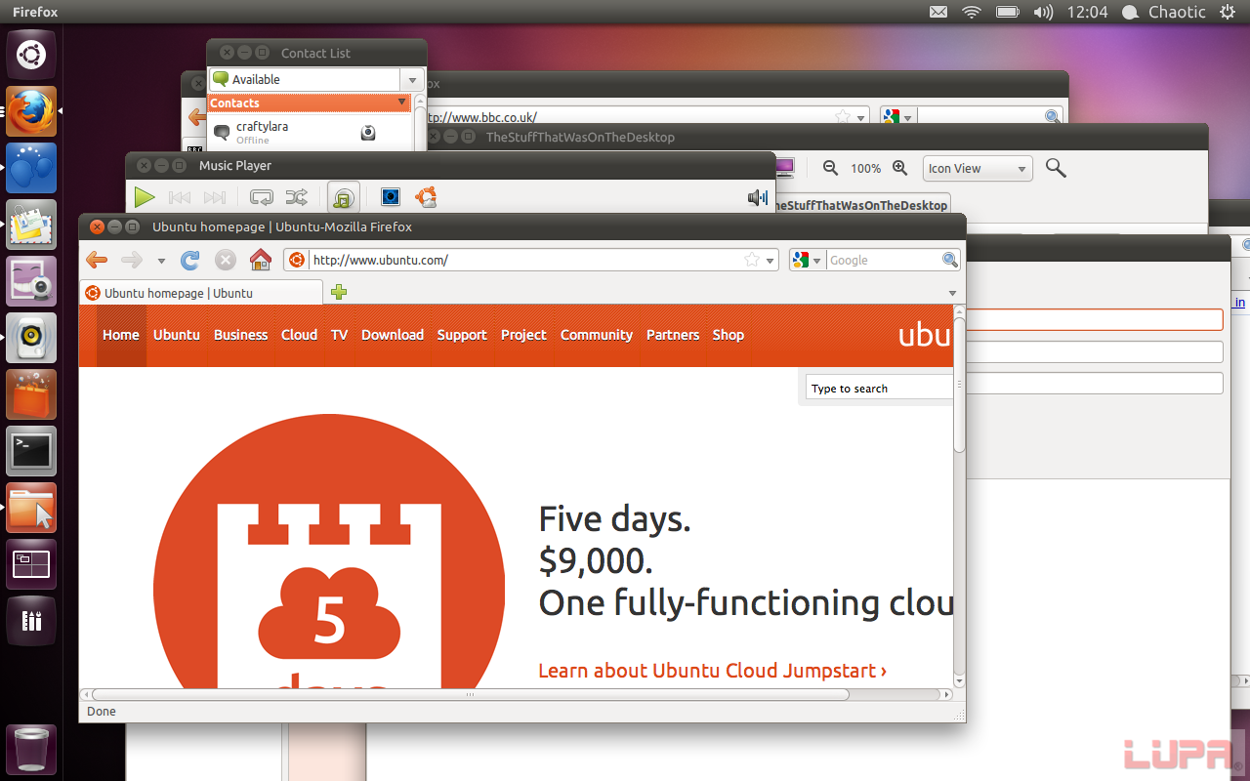Open the Support navigation link

tap(462, 335)
